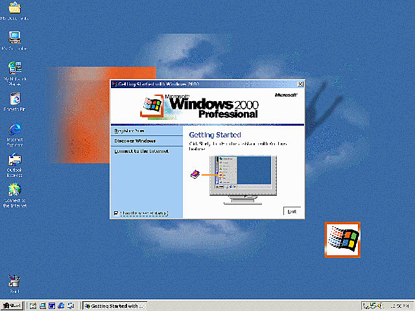Click the Microsoft logo text in dialog header
This screenshot has height=311, width=415.
286,95
